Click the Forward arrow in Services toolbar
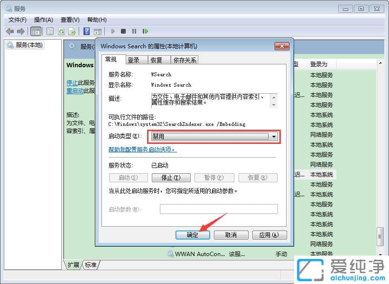 tap(21, 31)
